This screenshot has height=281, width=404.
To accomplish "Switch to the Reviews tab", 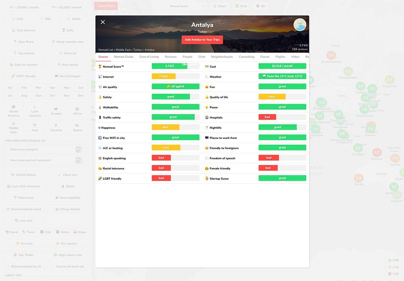I will coord(170,57).
